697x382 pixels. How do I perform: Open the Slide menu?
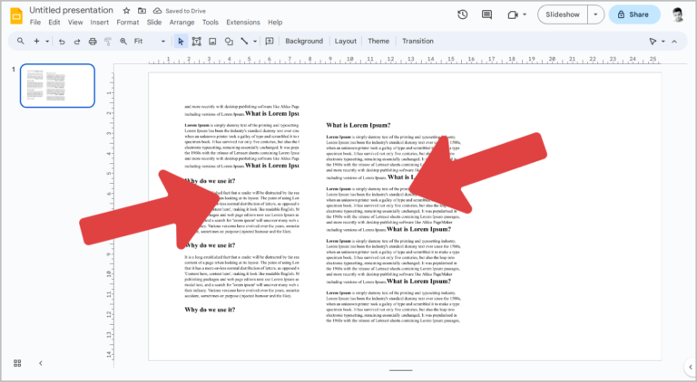[154, 22]
